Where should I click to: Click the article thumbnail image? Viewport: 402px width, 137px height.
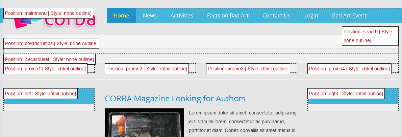144,123
